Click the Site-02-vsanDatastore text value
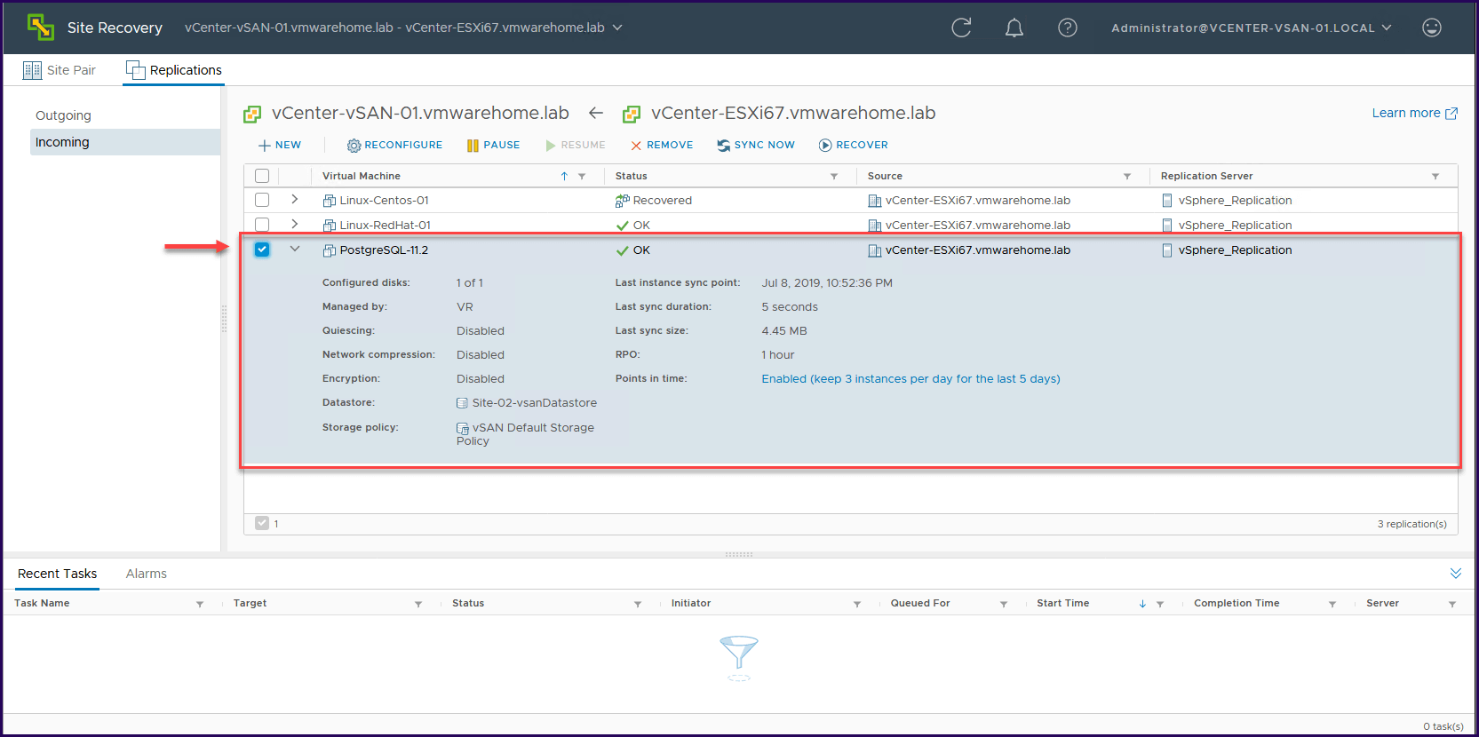 click(x=535, y=403)
